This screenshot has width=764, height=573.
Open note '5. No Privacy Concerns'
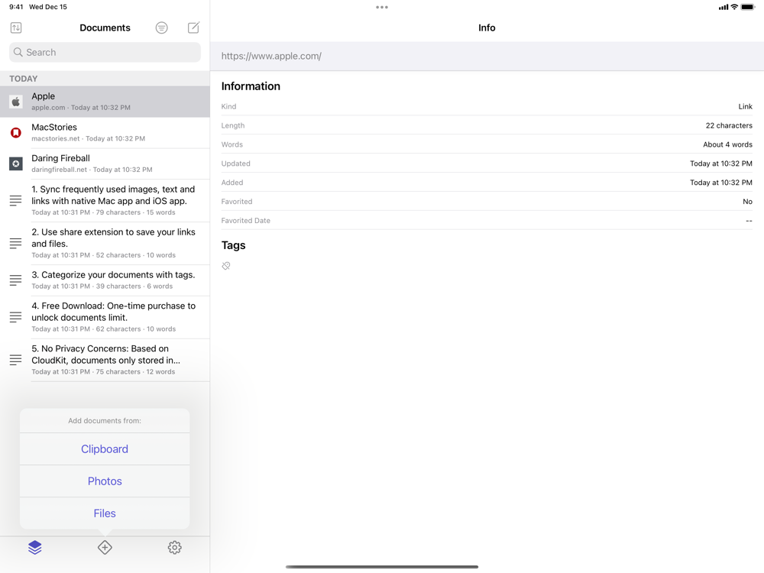click(x=105, y=360)
